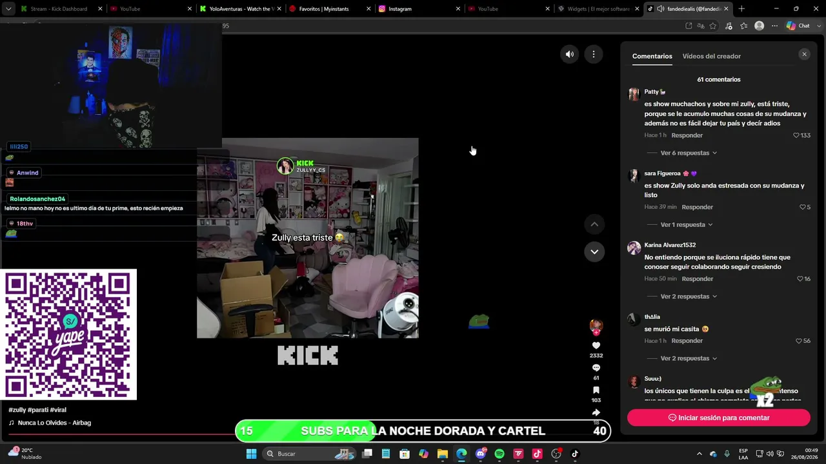826x464 pixels.
Task: Mute the fandediealis tab audio
Action: point(660,9)
